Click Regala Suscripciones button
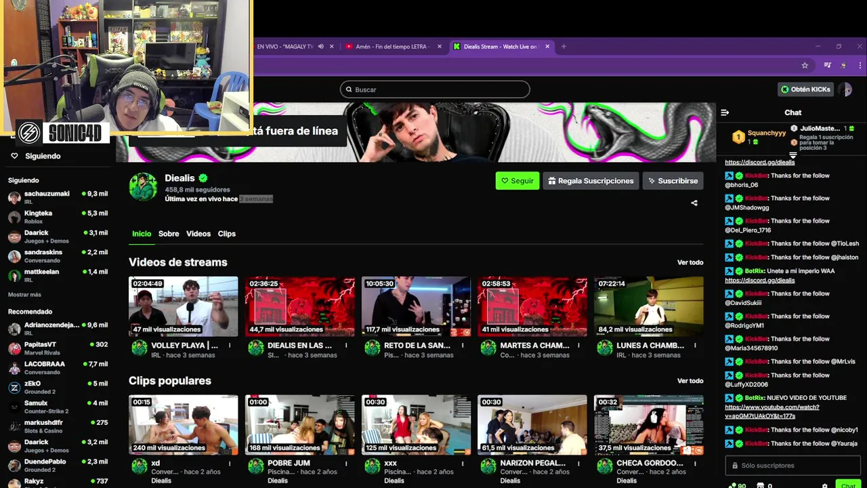 [x=591, y=181]
